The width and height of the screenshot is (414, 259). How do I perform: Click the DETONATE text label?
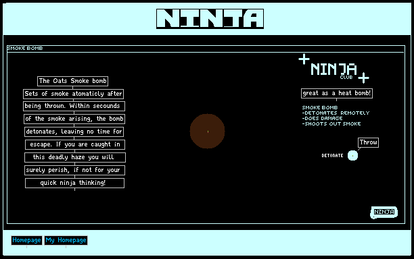(332, 156)
